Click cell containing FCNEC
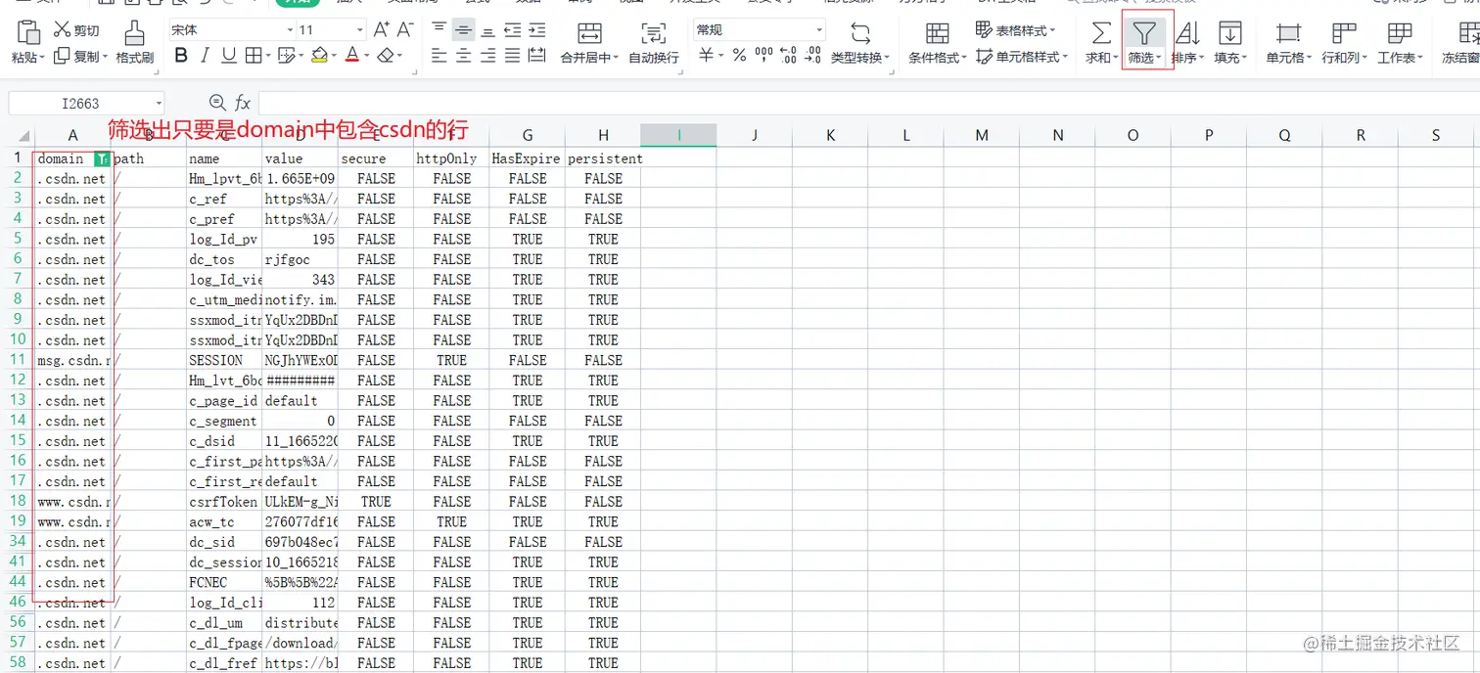This screenshot has width=1480, height=673. (x=224, y=582)
